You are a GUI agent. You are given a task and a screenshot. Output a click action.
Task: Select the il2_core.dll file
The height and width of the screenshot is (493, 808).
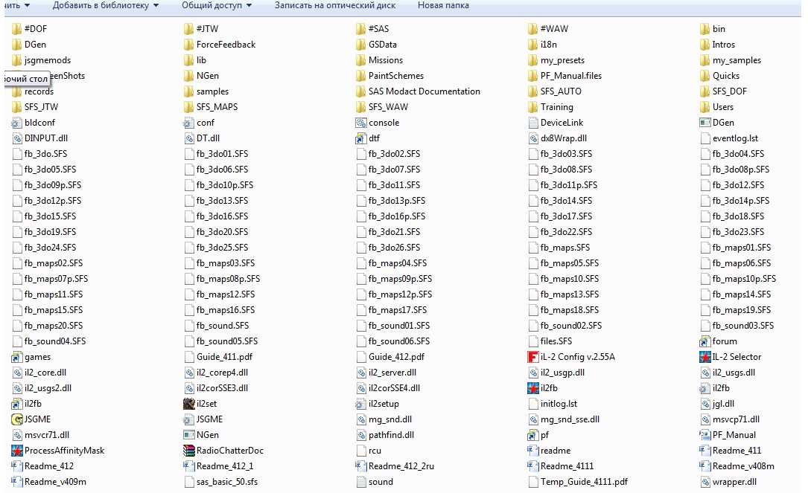39,373
